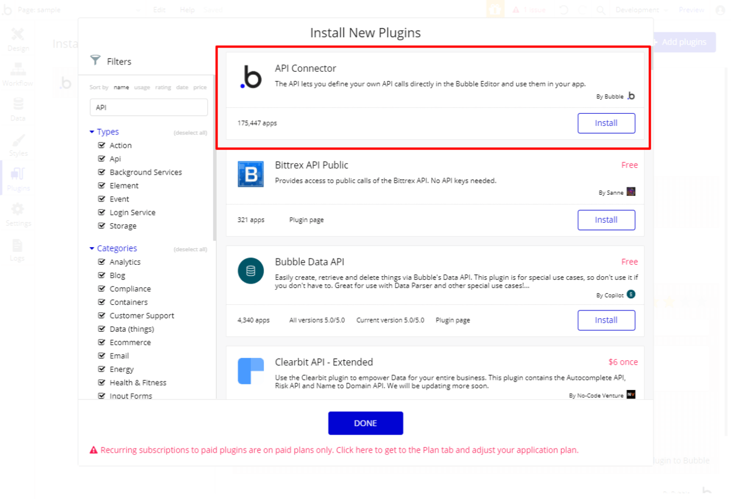Collapse the Types filter section
The height and width of the screenshot is (499, 731).
pyautogui.click(x=92, y=132)
